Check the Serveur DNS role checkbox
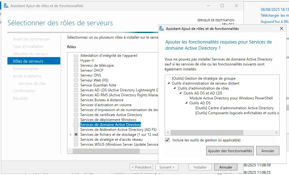This screenshot has height=175, width=289. [76, 75]
